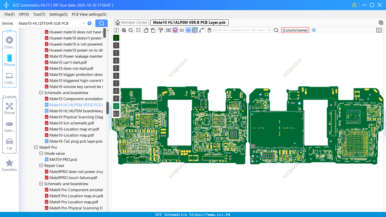Open the File(F) menu
Screen dimensions: 386x217
pos(10,14)
